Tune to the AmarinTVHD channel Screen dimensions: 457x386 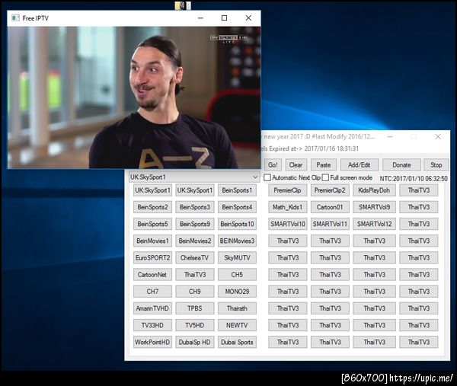(x=152, y=308)
